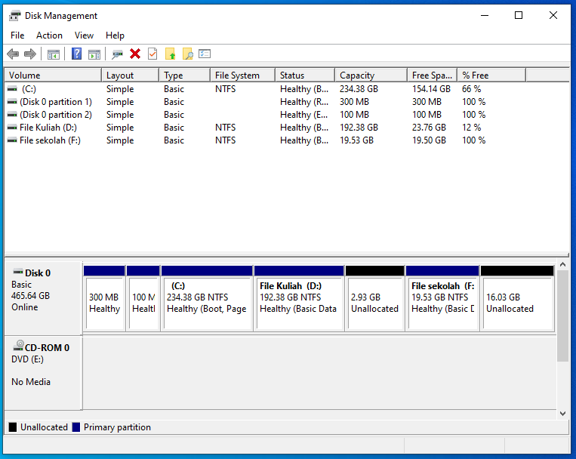
Task: Open the View menu
Action: pos(84,35)
